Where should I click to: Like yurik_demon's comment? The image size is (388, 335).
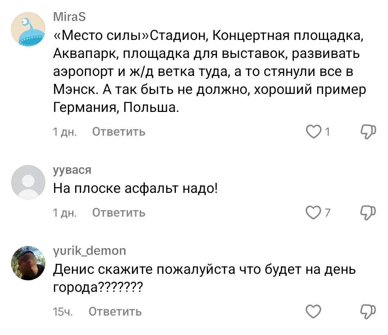314,312
